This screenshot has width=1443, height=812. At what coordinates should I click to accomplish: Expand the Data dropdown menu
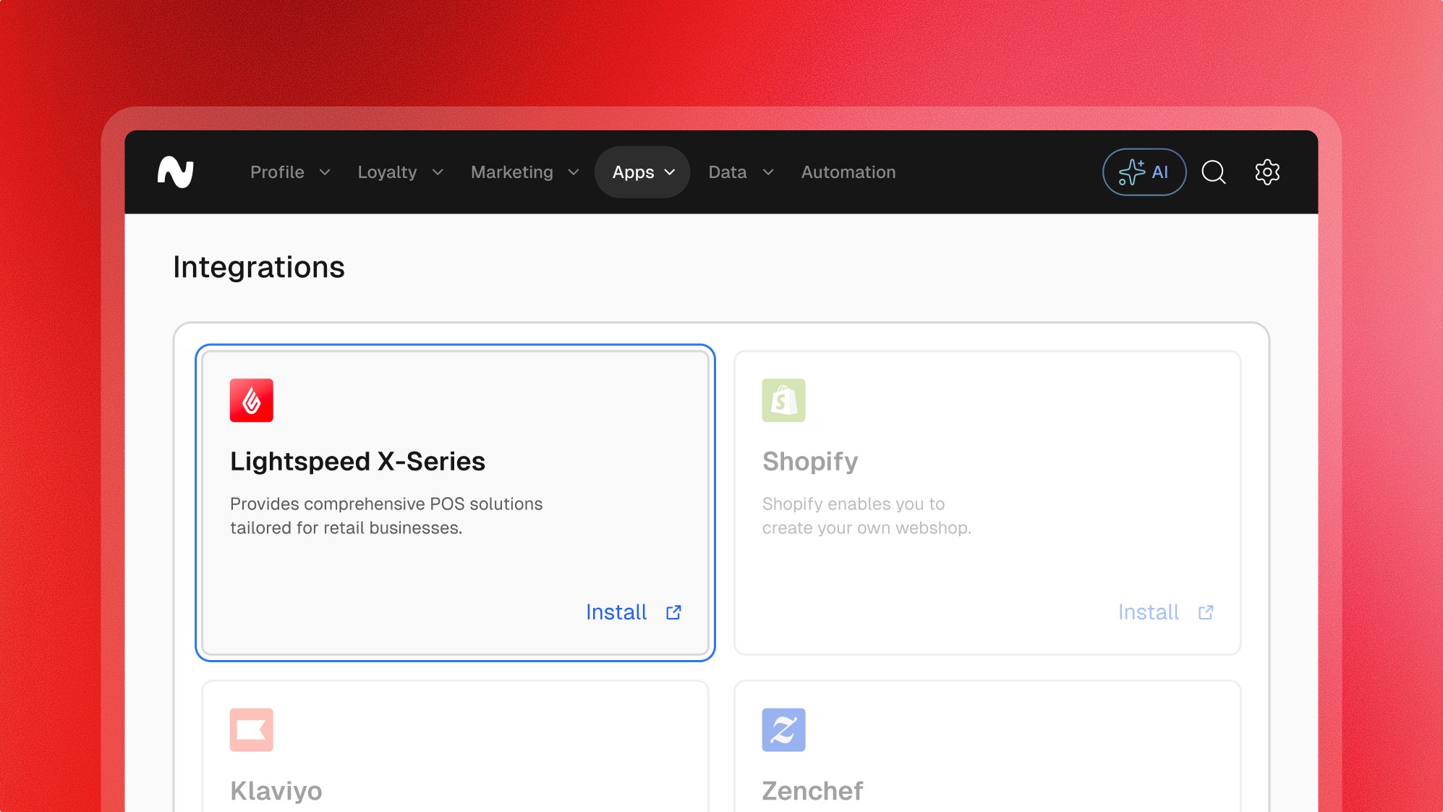coord(741,172)
